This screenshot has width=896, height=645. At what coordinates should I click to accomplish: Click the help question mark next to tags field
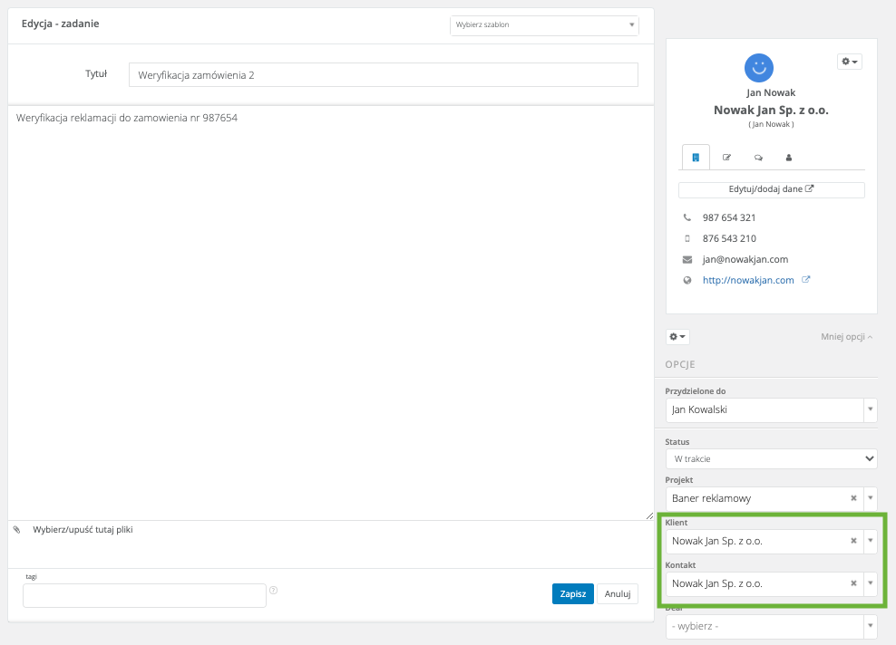[x=273, y=590]
